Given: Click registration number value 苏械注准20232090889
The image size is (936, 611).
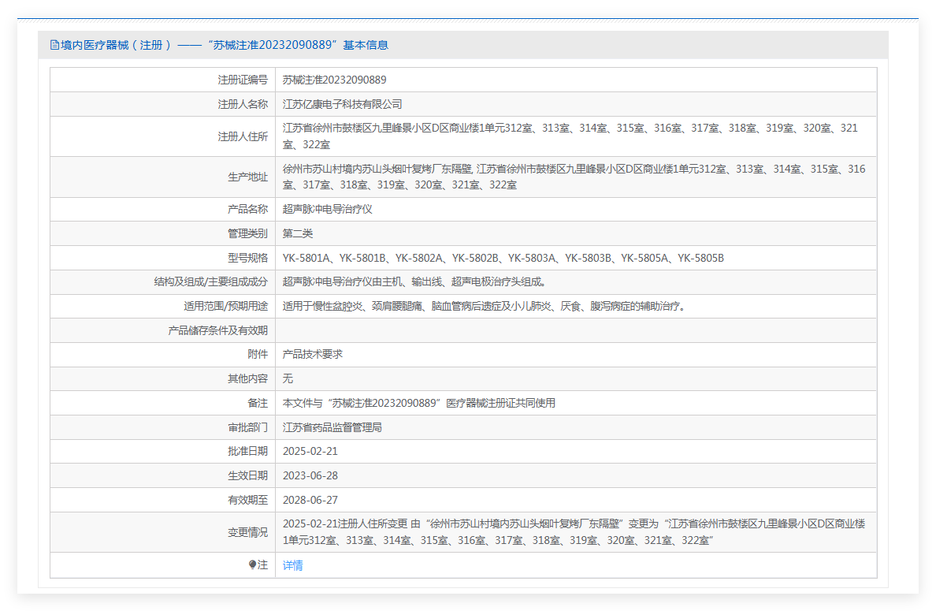Looking at the screenshot, I should pos(334,80).
